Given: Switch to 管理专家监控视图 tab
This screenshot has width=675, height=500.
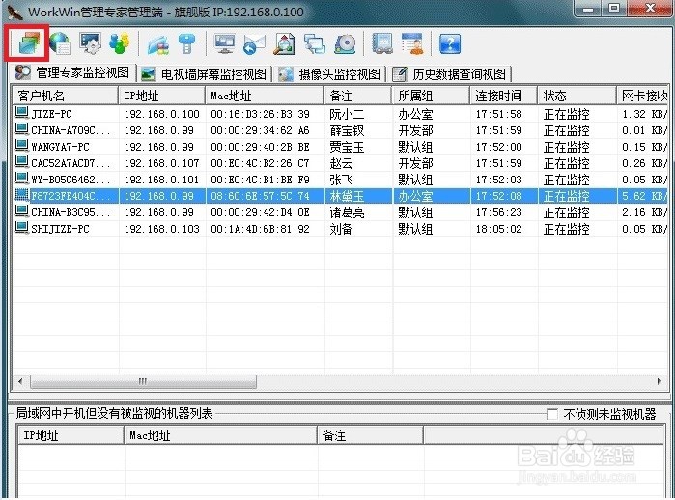Looking at the screenshot, I should 72,72.
